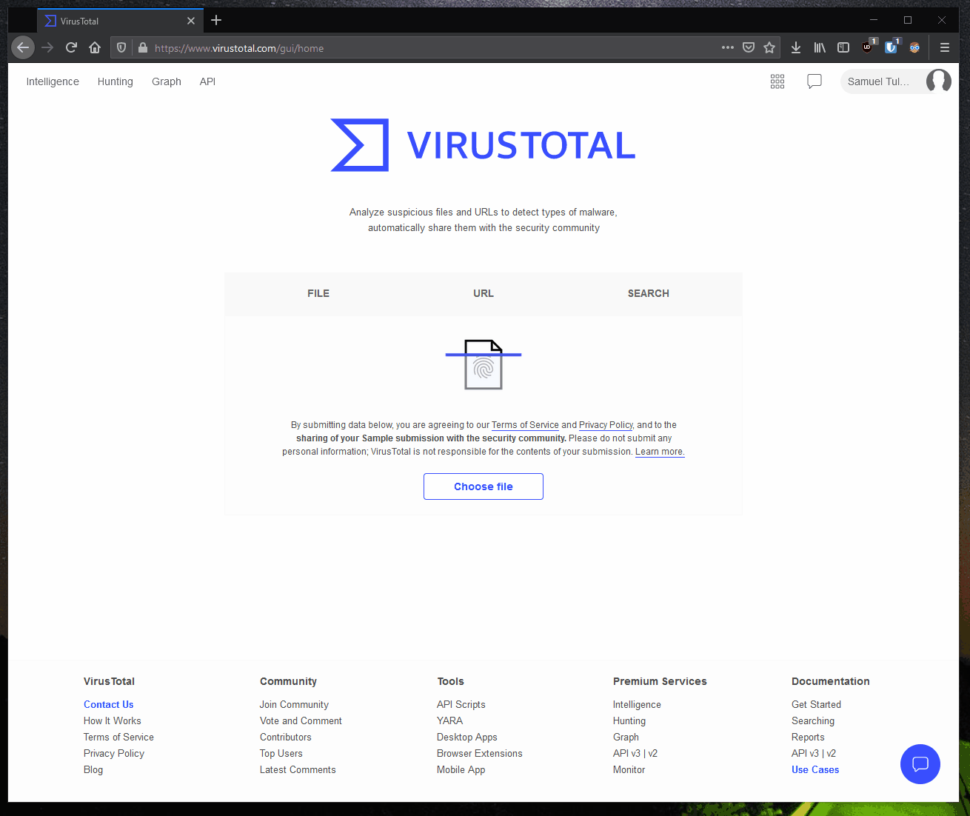
Task: Switch to the SEARCH tab
Action: point(648,293)
